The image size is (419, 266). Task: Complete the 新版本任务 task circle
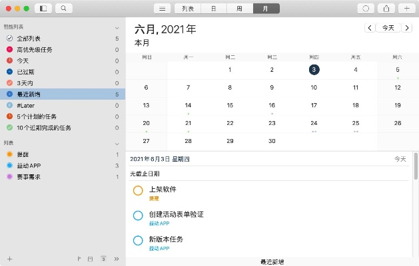(138, 240)
